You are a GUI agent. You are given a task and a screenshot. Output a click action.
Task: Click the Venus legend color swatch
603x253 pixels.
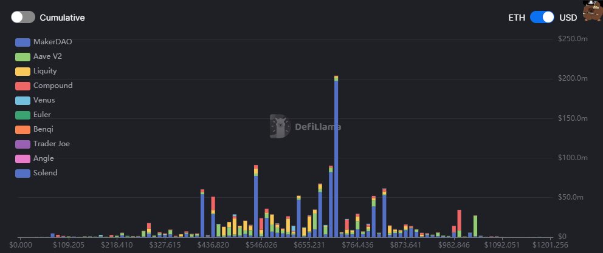click(22, 101)
